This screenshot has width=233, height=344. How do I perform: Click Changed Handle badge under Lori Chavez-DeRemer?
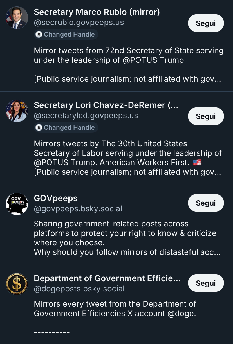[66, 127]
